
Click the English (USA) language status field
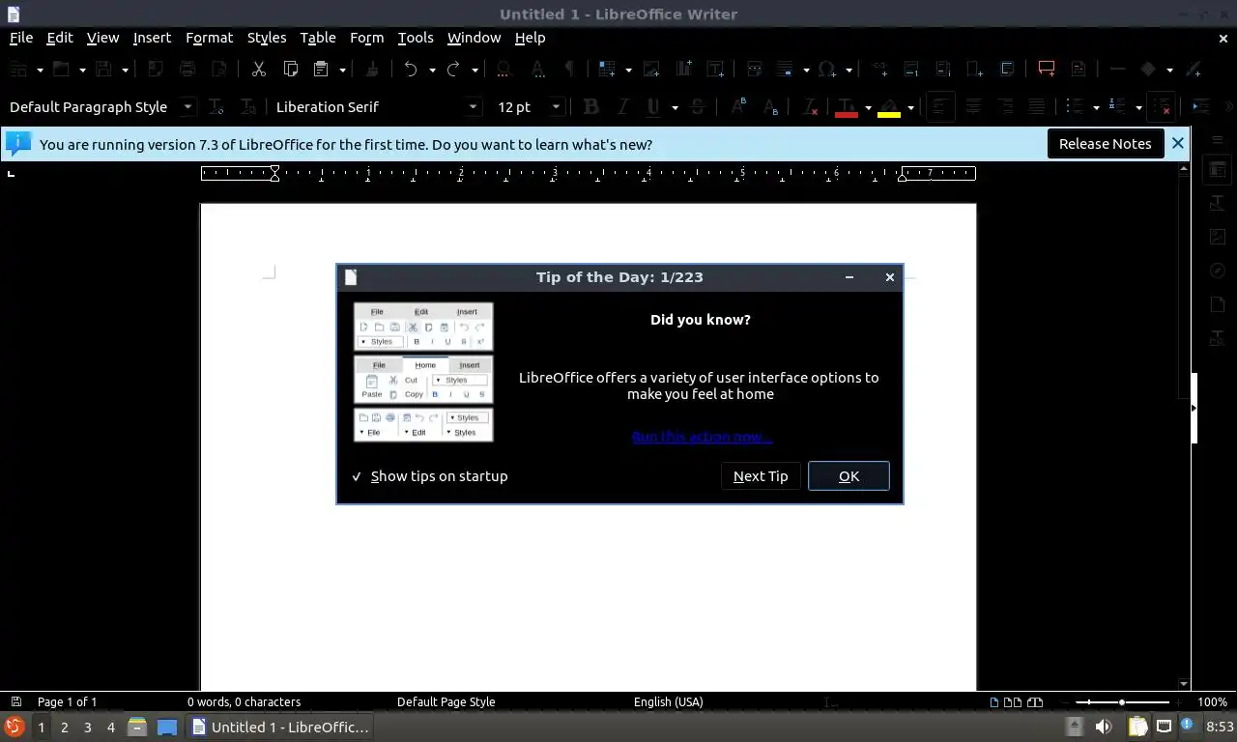click(x=669, y=702)
